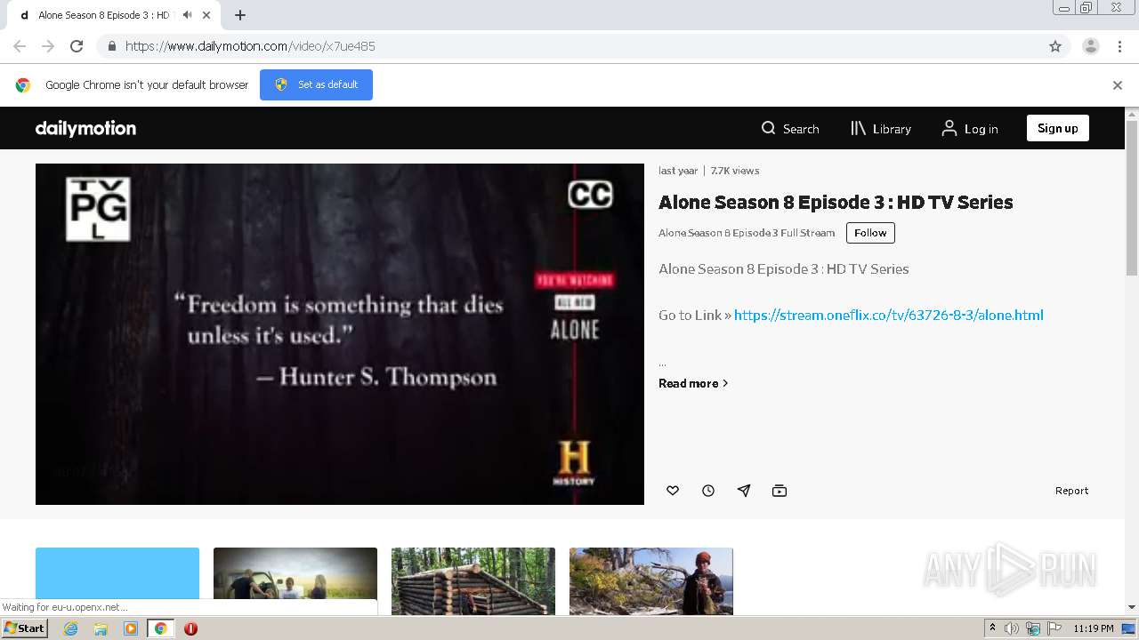The height and width of the screenshot is (640, 1139).
Task: Click the page scrollbar down arrow
Action: [1132, 607]
